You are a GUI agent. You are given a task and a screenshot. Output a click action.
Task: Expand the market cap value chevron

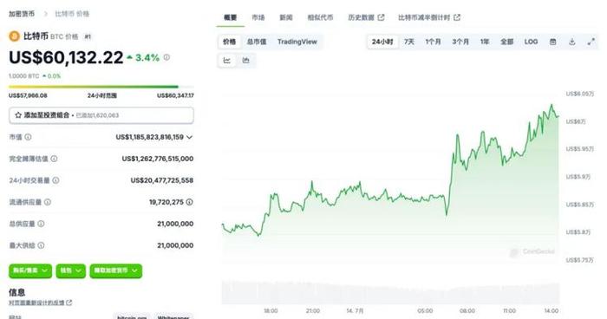point(189,137)
